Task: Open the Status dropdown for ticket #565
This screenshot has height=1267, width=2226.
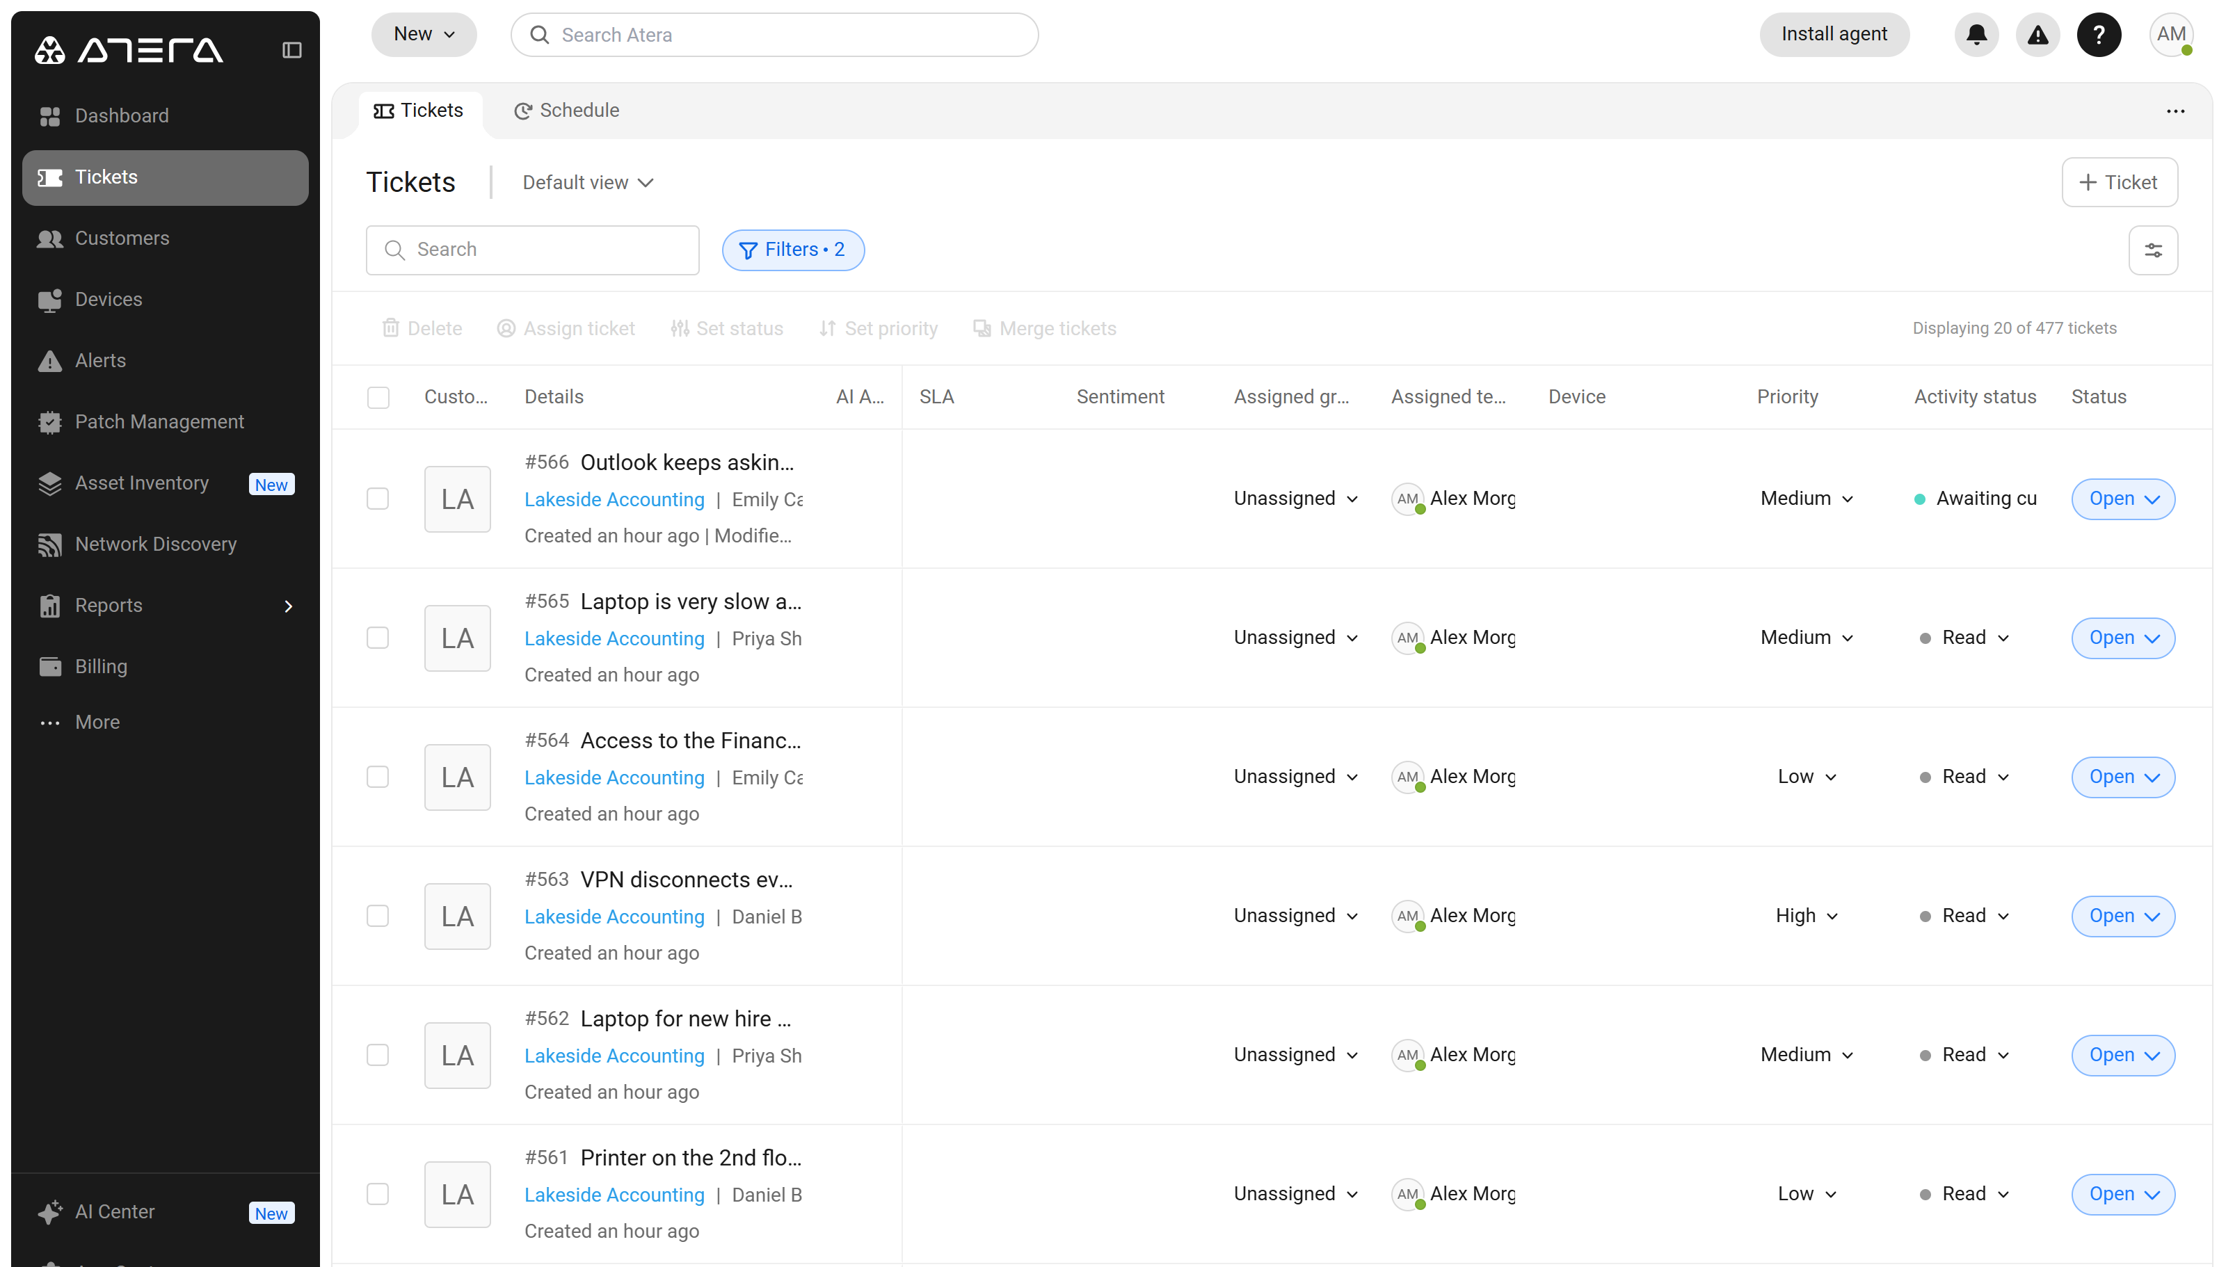Action: coord(2123,638)
